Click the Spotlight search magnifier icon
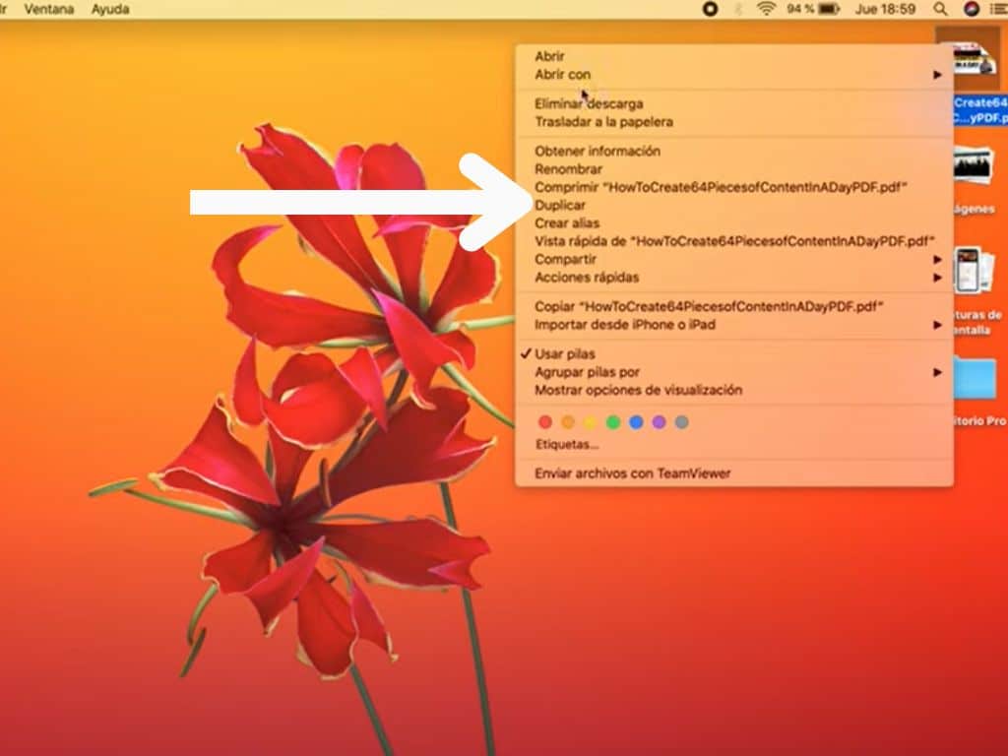 [941, 9]
